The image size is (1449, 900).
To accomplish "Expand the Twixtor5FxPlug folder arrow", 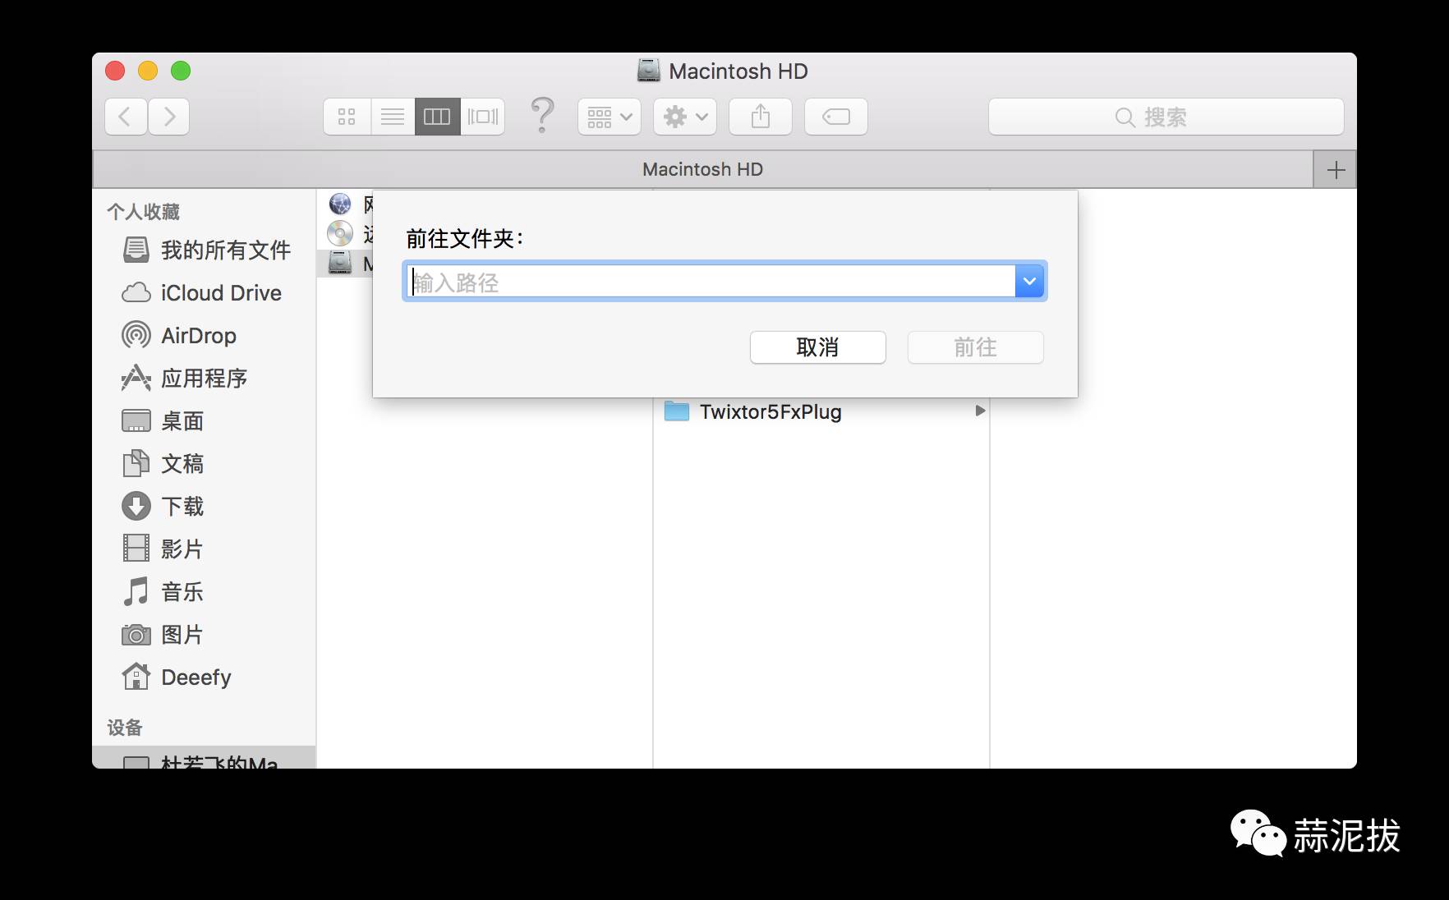I will click(x=979, y=411).
